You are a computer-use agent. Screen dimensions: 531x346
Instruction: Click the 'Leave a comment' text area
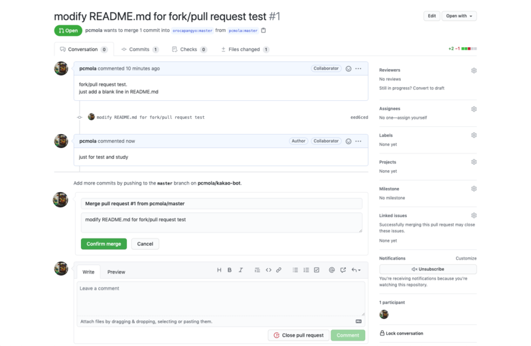coord(221,299)
